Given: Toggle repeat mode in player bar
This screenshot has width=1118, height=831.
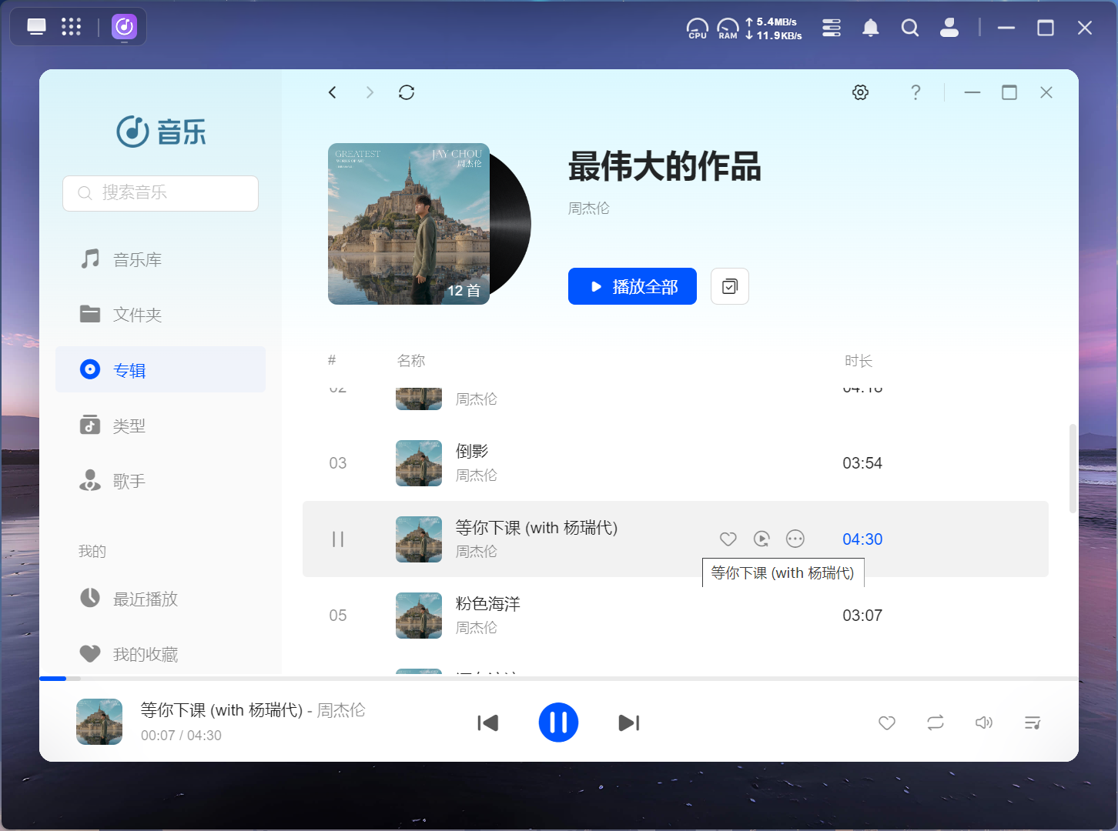Looking at the screenshot, I should (x=936, y=723).
